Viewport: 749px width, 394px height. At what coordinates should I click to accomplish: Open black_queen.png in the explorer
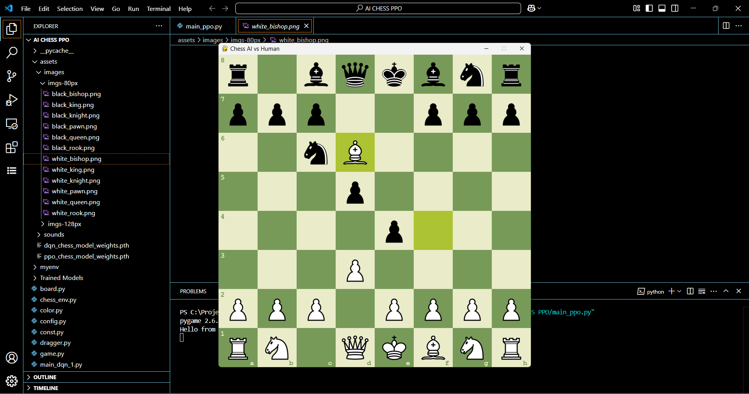point(75,137)
